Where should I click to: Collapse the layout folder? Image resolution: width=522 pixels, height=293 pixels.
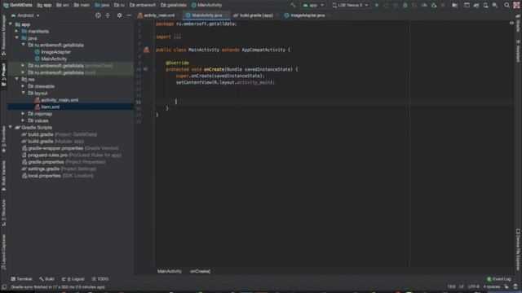click(24, 93)
